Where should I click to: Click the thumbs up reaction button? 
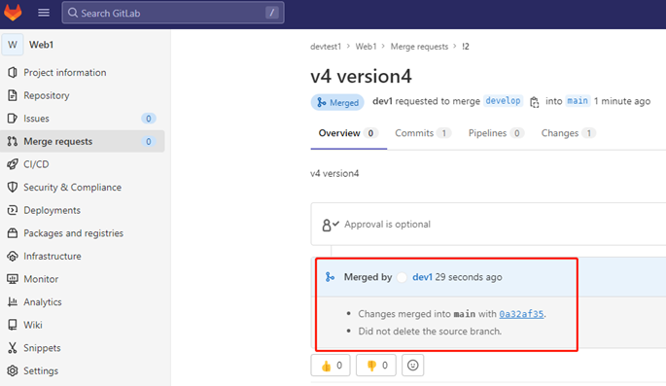point(331,366)
